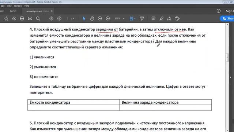Open the stamp tool icon
The image size is (234, 132).
(177, 19)
